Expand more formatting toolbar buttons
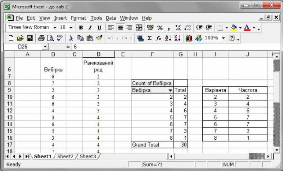Image resolution: width=283 pixels, height=171 pixels. click(259, 29)
